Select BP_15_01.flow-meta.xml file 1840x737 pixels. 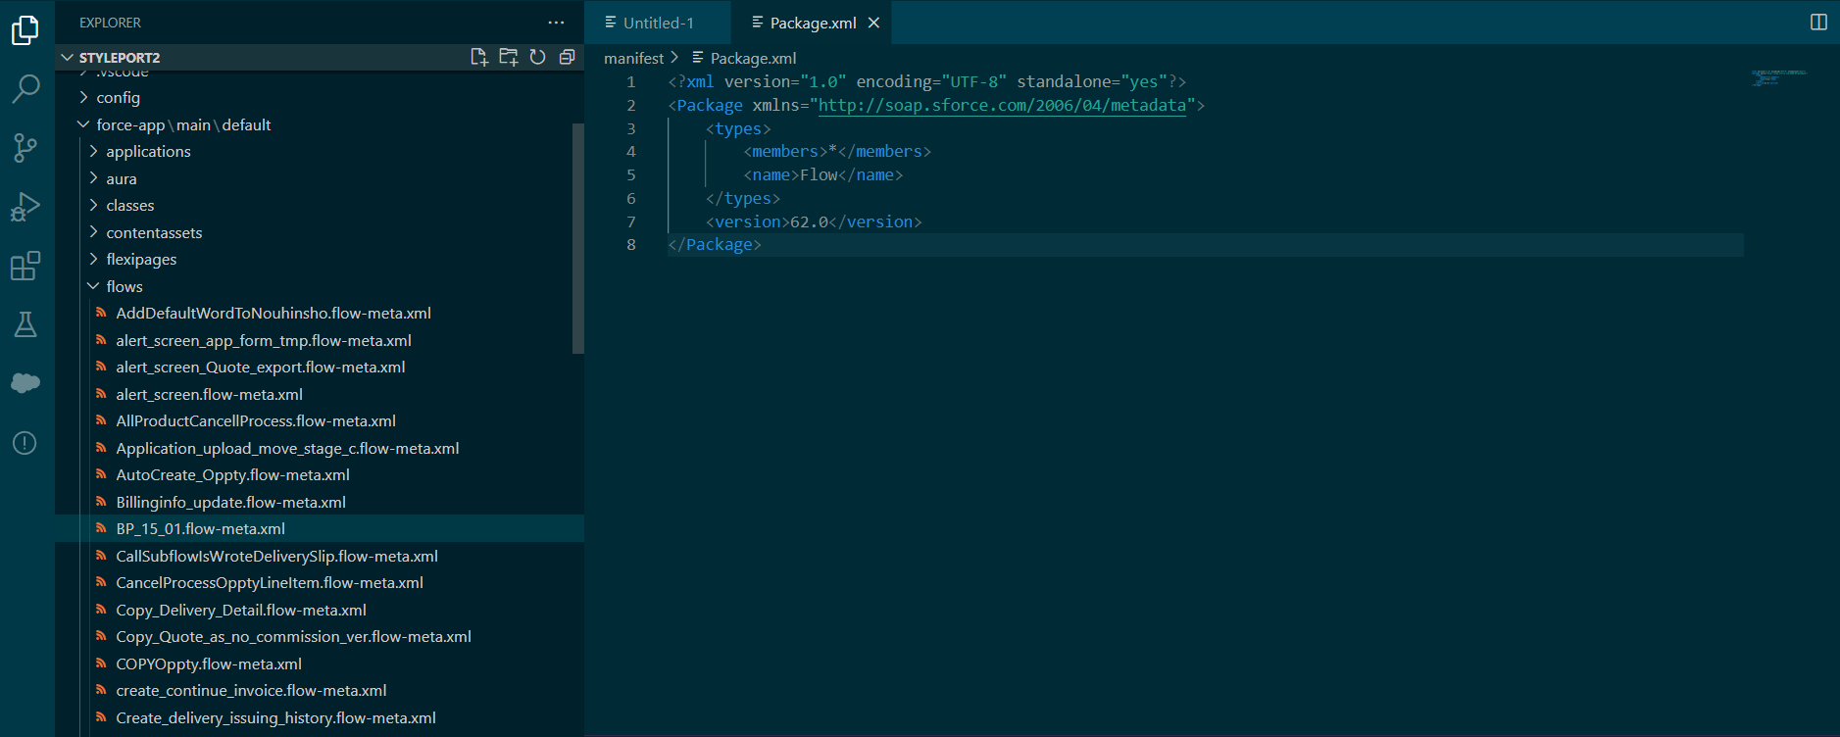[320, 529]
